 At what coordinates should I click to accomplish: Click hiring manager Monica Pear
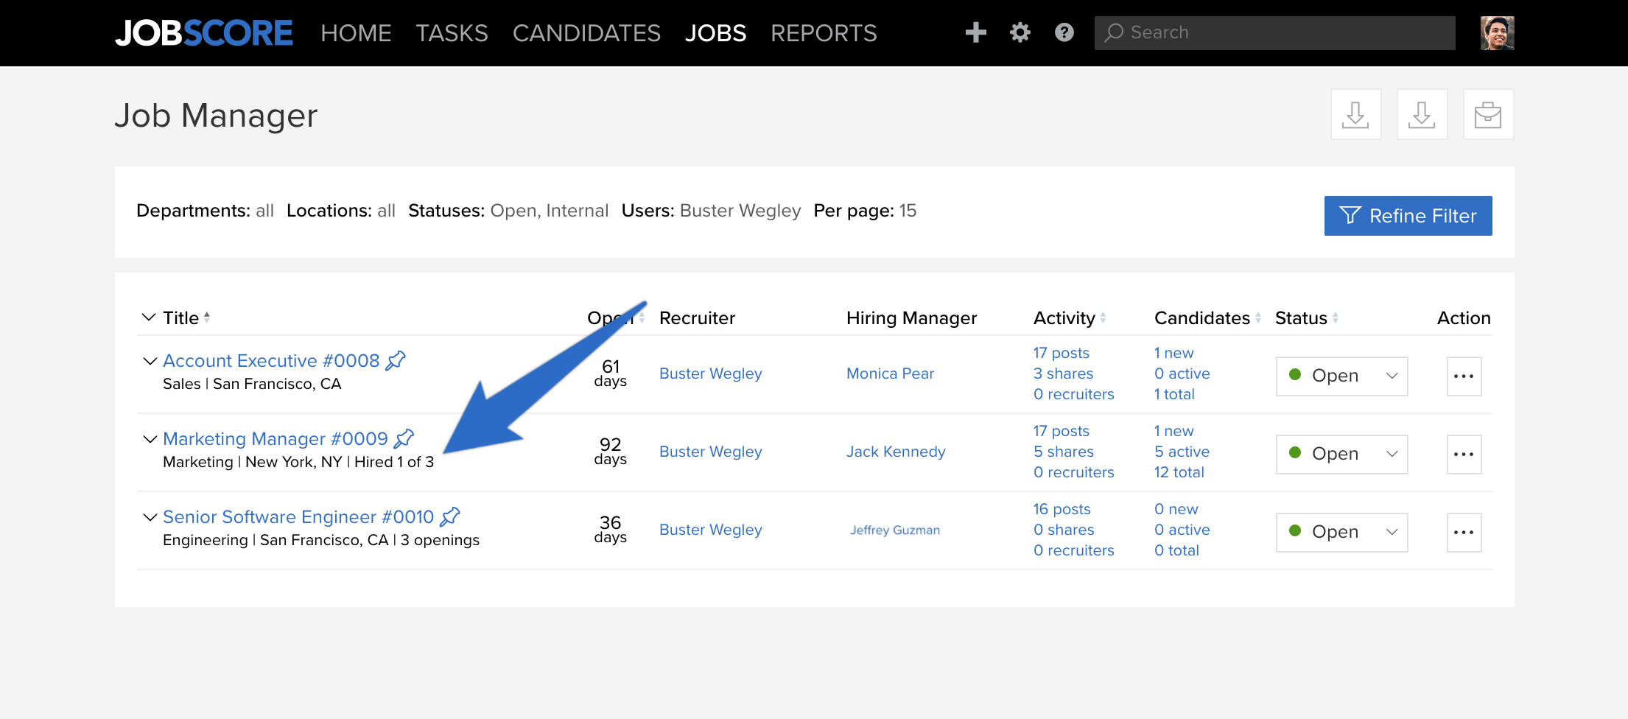[890, 373]
